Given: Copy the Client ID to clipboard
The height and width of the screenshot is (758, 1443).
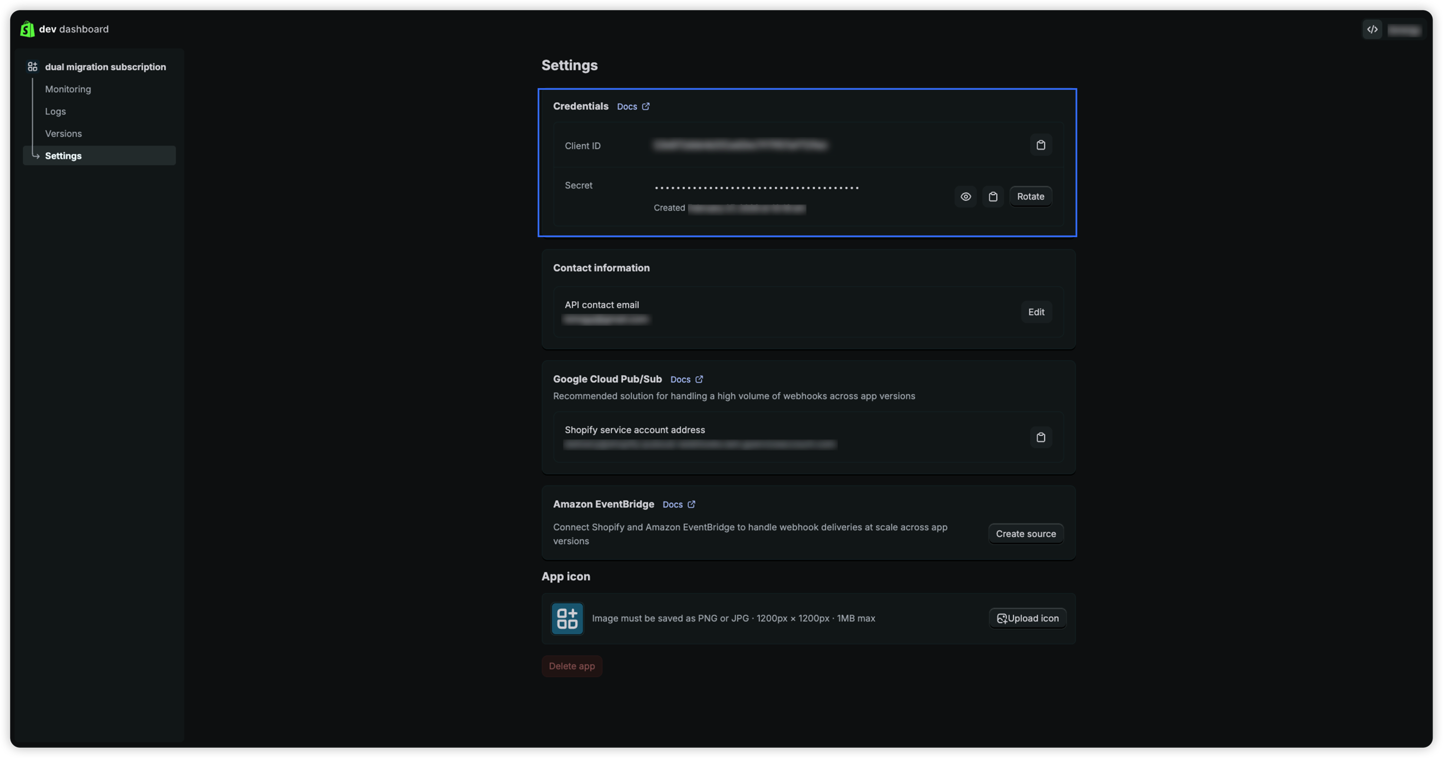Looking at the screenshot, I should click(x=1041, y=146).
